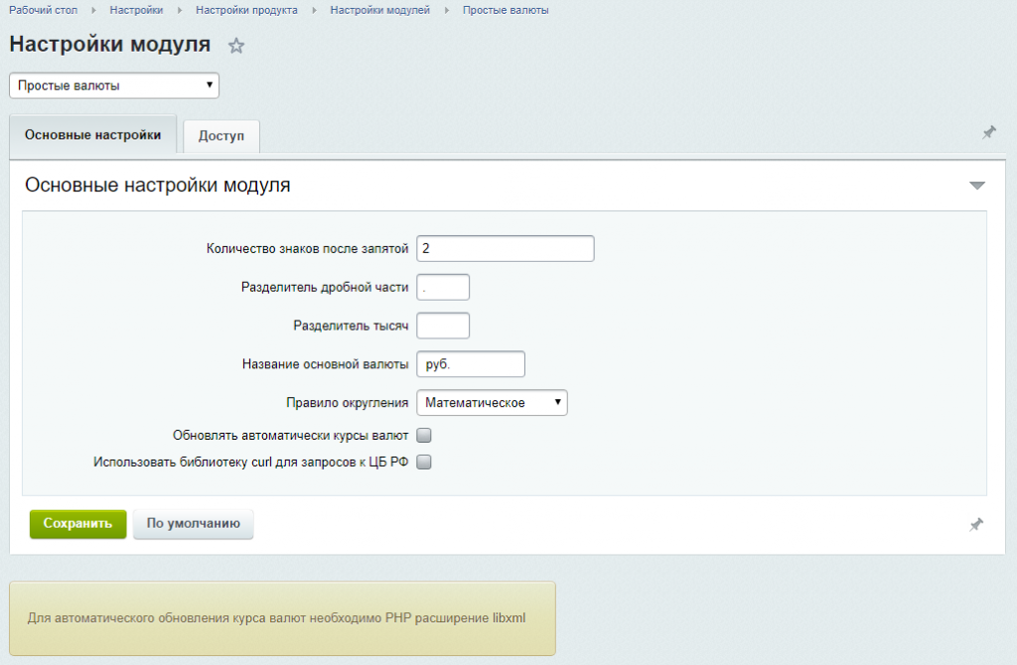Click the pin icon beside the tabs
The image size is (1017, 665).
[x=988, y=133]
